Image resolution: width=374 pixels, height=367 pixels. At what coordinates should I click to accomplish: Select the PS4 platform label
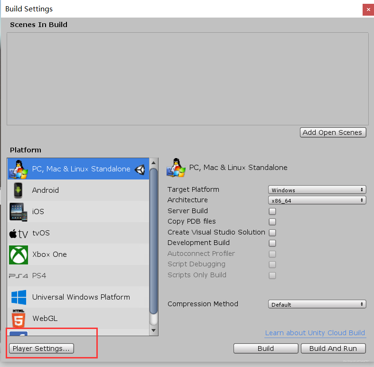(x=39, y=276)
